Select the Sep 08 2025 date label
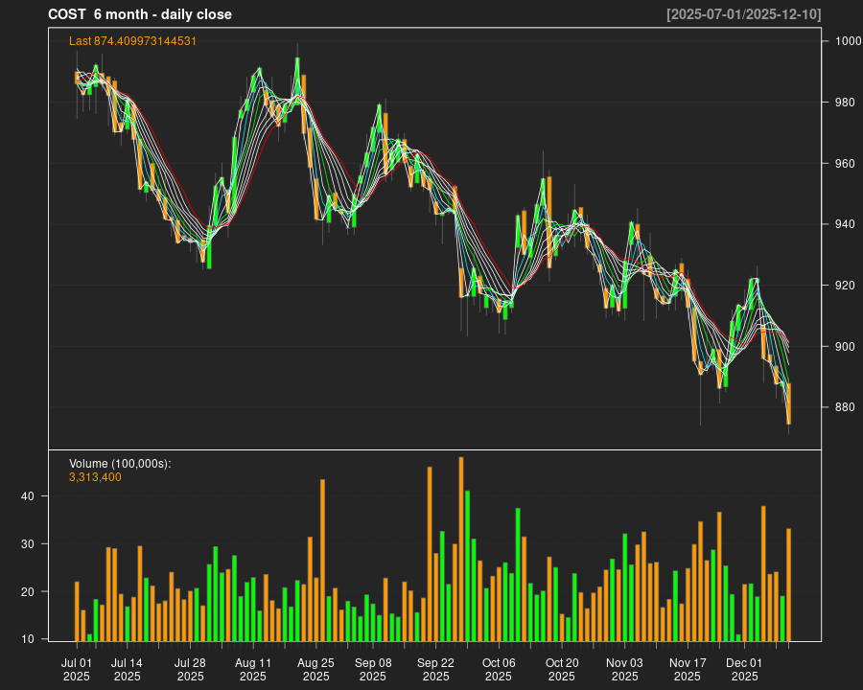Image resolution: width=863 pixels, height=690 pixels. [x=372, y=669]
